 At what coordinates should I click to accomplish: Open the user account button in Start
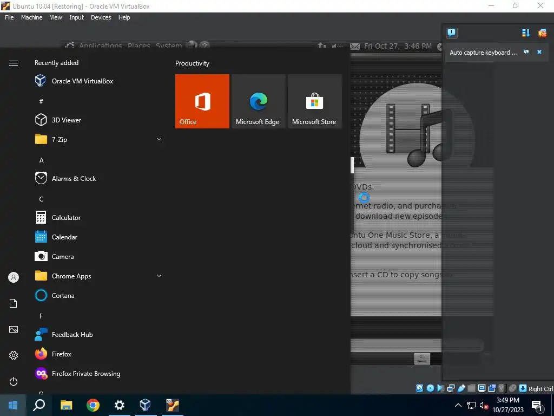click(14, 277)
